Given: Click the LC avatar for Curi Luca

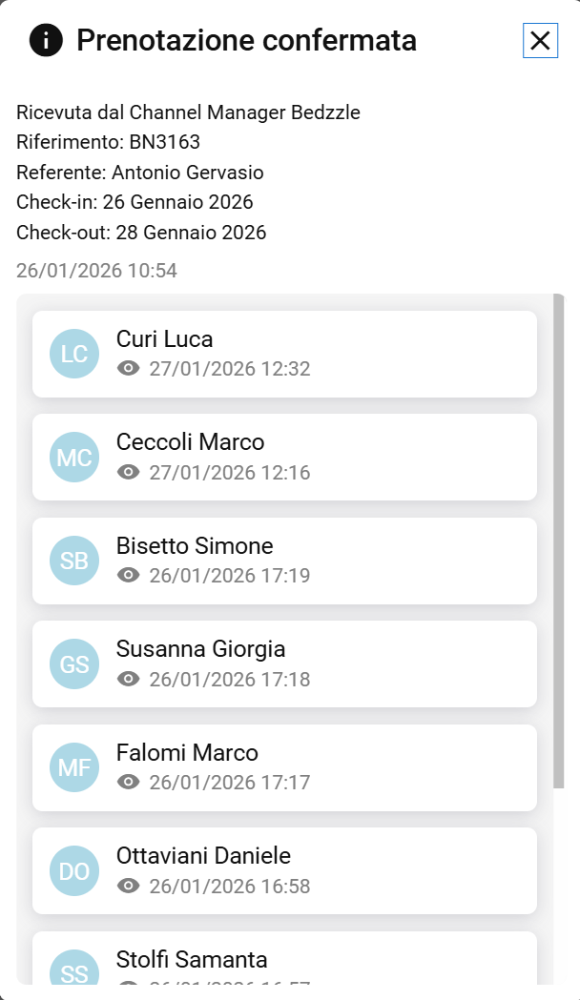Looking at the screenshot, I should coord(74,354).
